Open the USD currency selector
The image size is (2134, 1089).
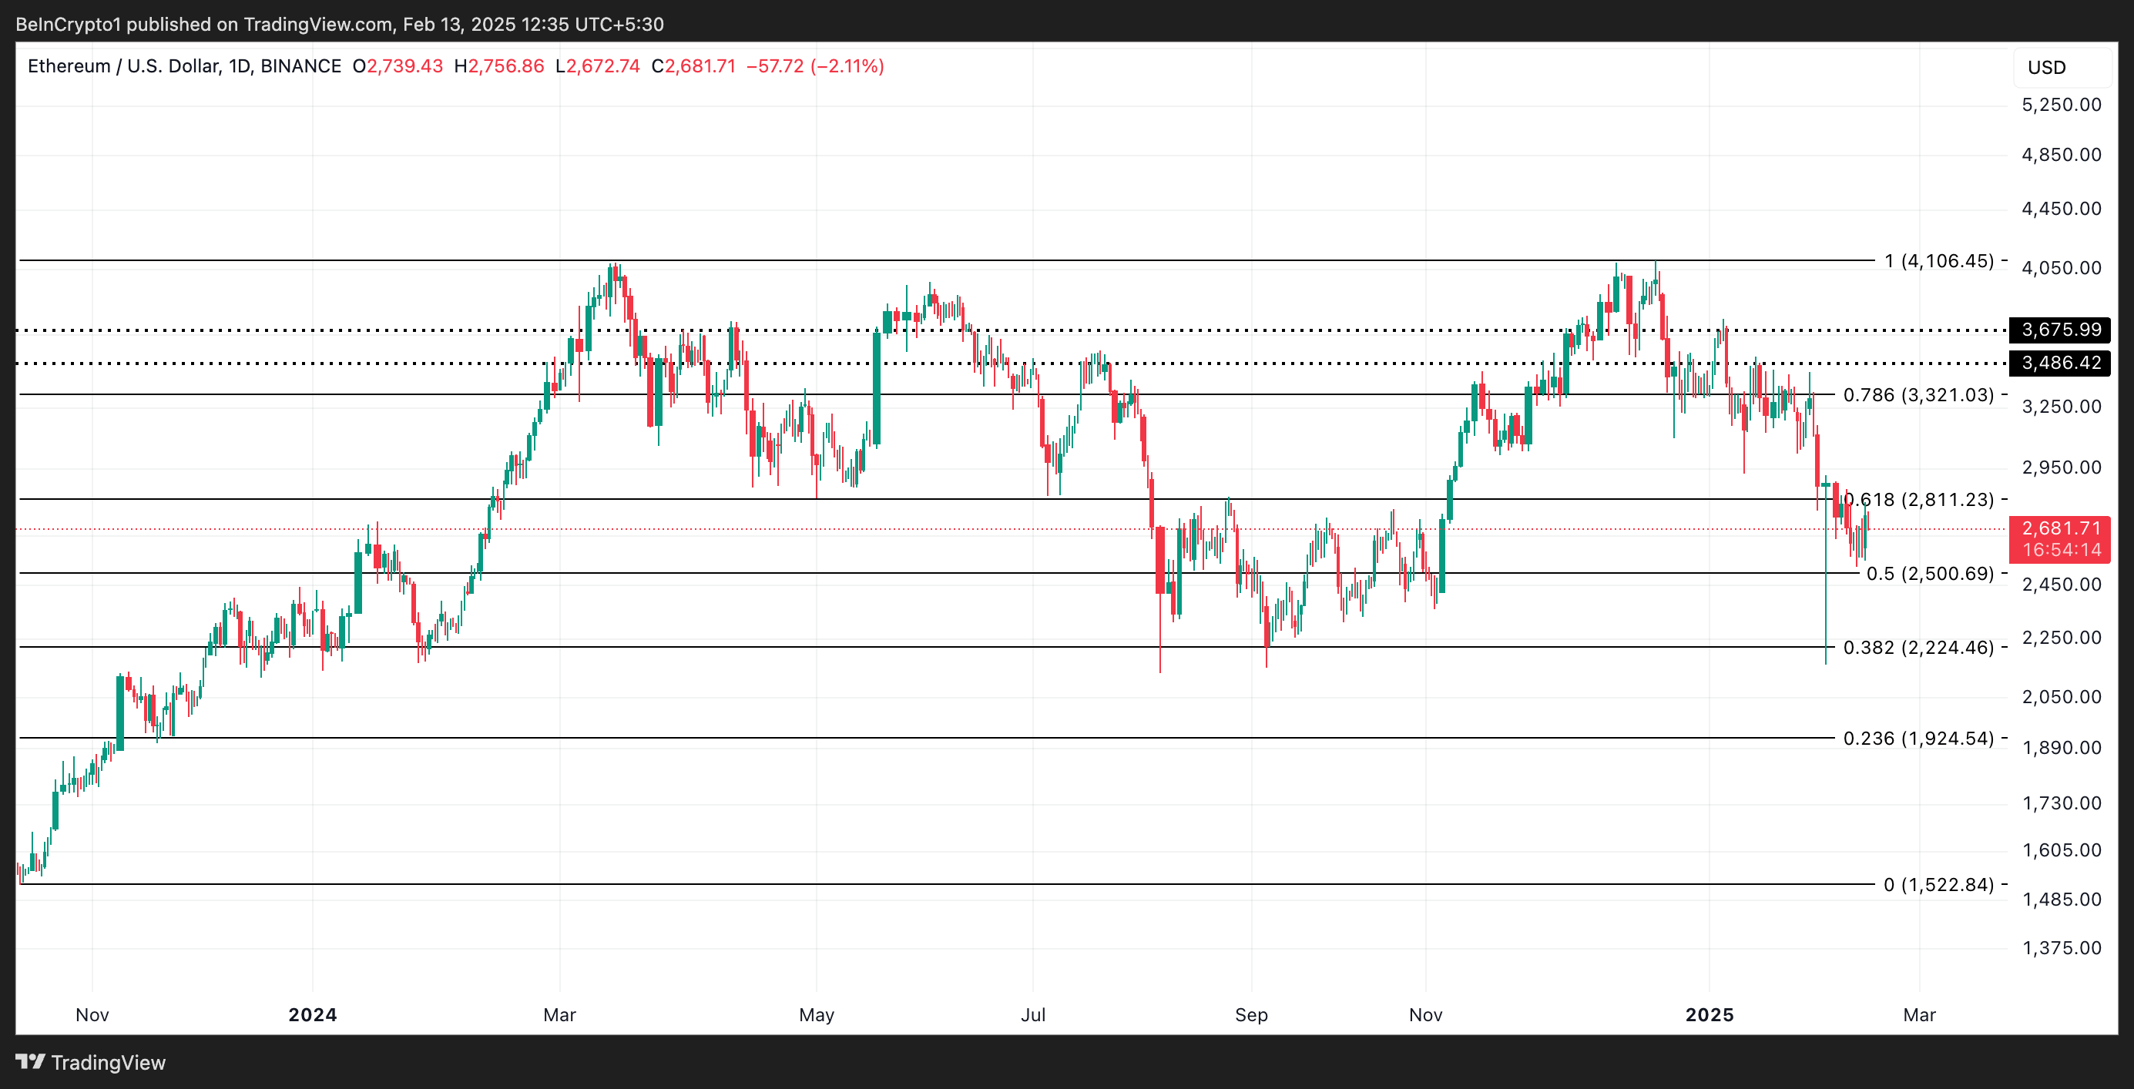(x=2046, y=68)
